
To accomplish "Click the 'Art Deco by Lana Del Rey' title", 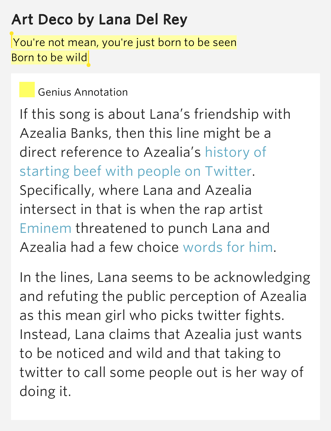I will 100,20.
